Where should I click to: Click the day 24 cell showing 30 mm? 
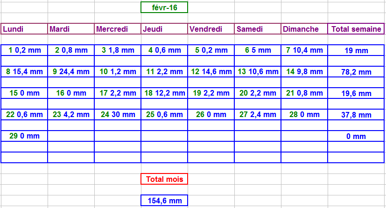click(118, 115)
